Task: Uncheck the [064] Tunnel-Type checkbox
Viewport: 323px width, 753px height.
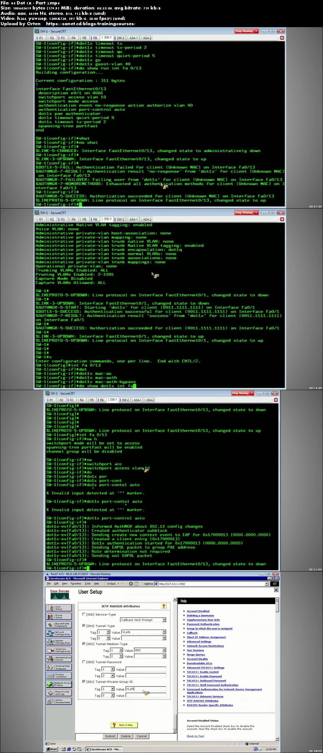Action: tap(84, 626)
